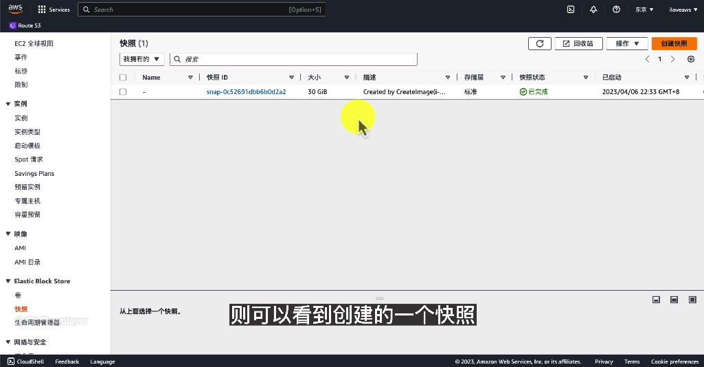Viewport: 704px width, 367px height.
Task: Collapse details panel to bottom icon
Action: click(x=656, y=300)
